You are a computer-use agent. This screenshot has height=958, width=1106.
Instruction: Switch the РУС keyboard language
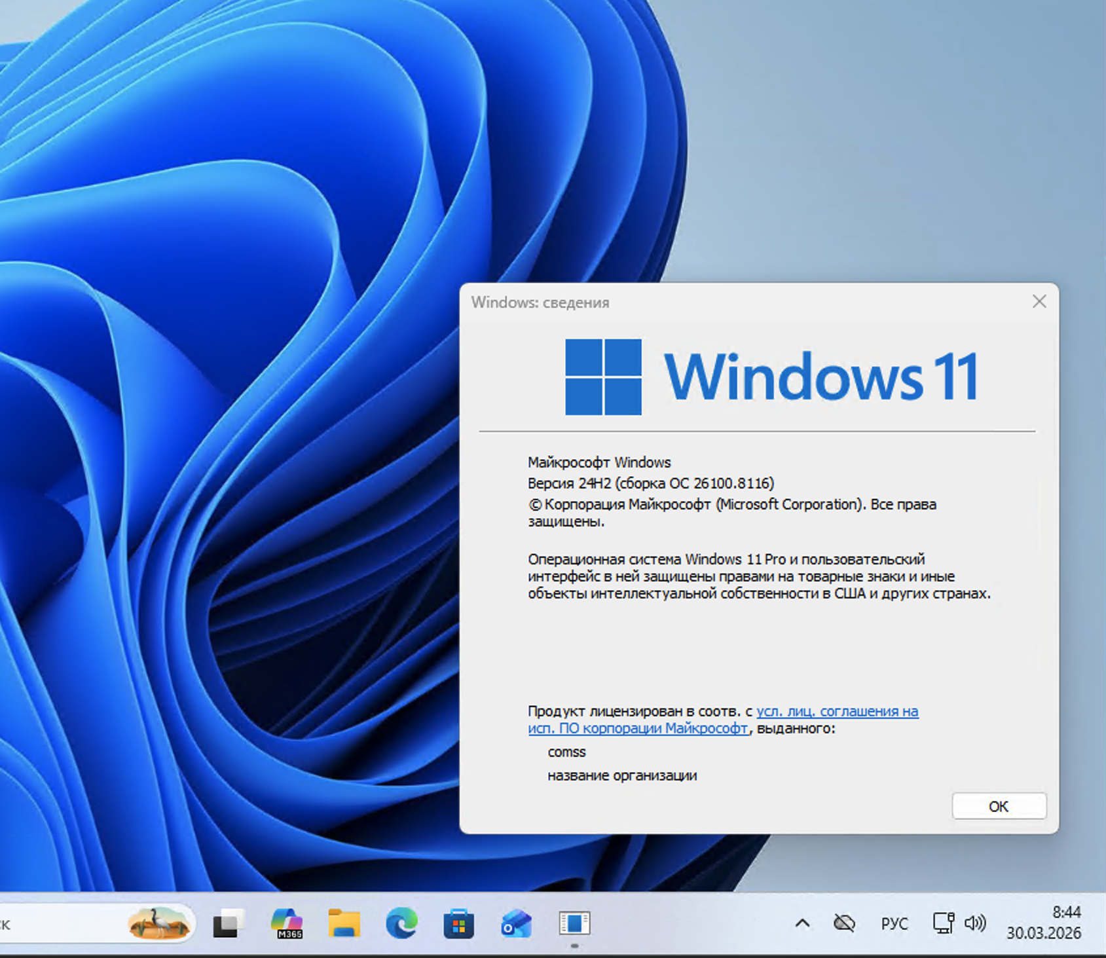[x=894, y=923]
